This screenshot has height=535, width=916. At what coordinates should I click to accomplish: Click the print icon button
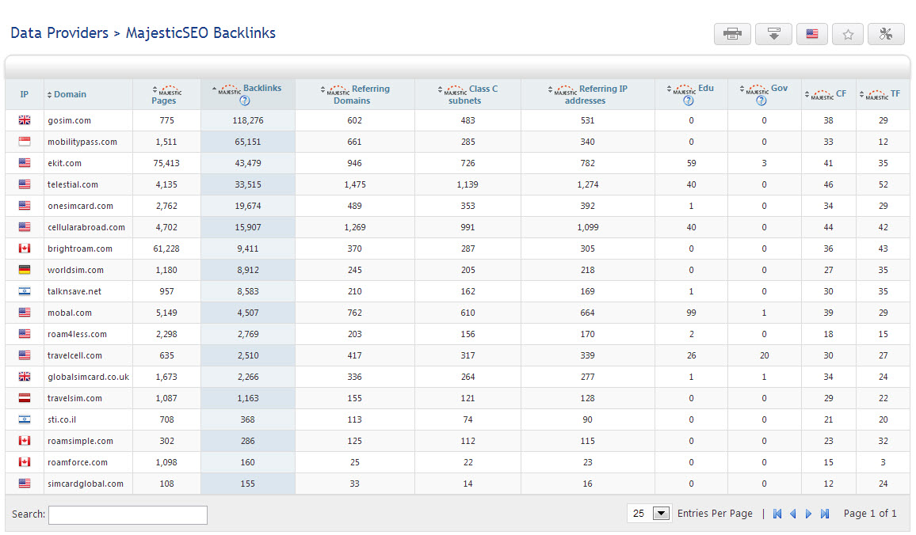[x=732, y=34]
